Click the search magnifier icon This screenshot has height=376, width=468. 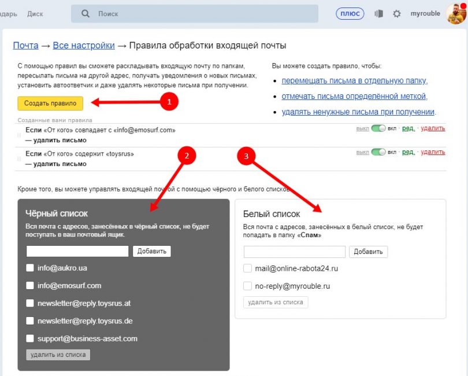tap(86, 13)
